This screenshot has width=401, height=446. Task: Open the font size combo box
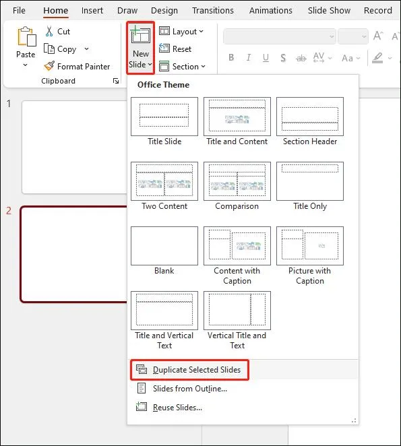click(353, 36)
